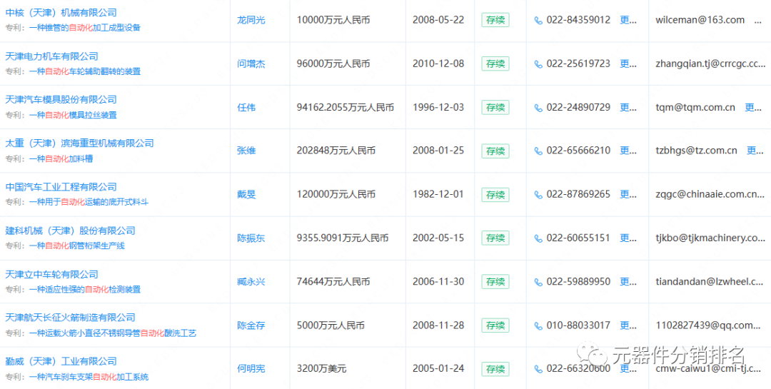The image size is (771, 389).
Task: Expand more phones after 022-59889950
Action: 628,282
